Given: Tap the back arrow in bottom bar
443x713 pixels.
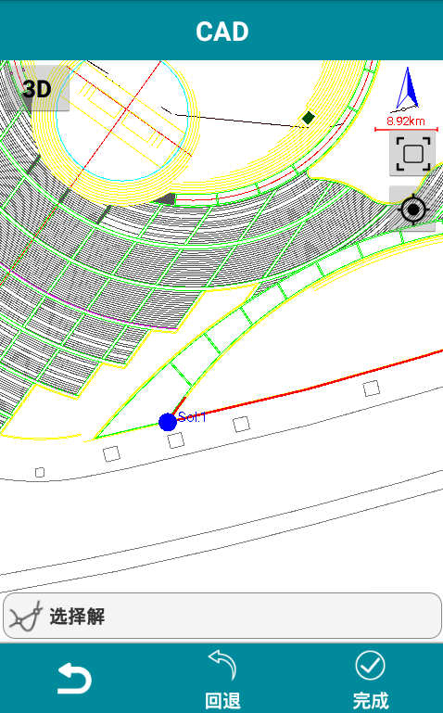Looking at the screenshot, I should 74,678.
